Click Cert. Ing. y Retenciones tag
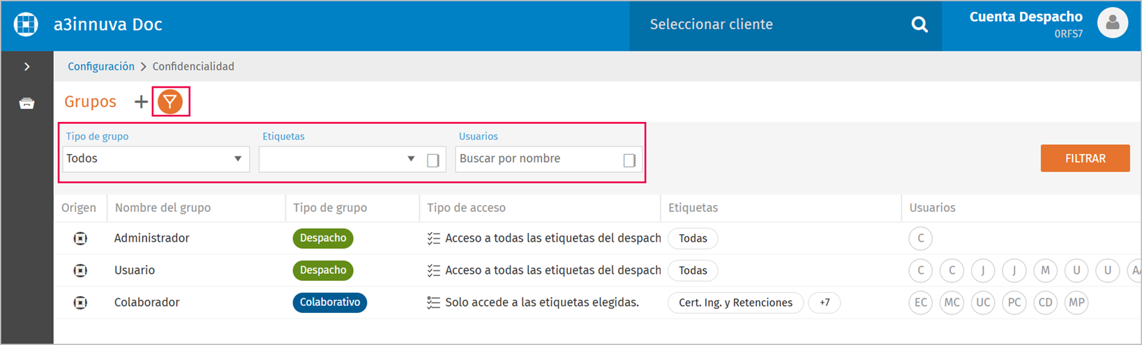The width and height of the screenshot is (1142, 345). click(x=735, y=302)
